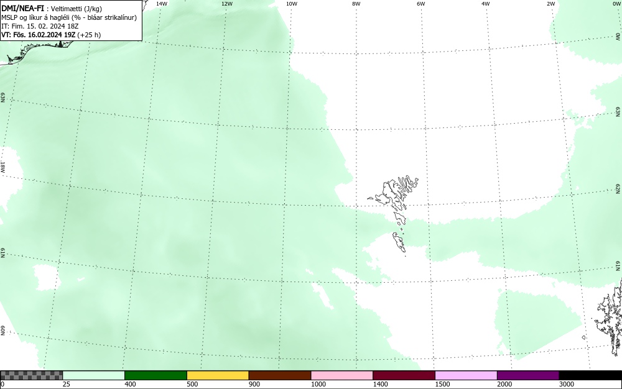Image resolution: width=622 pixels, height=389 pixels.
Task: Click the 61N label on right edge
Action: [618, 266]
